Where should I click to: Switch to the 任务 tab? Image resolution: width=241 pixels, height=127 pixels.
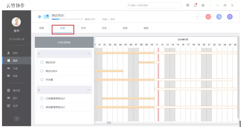(x=42, y=28)
